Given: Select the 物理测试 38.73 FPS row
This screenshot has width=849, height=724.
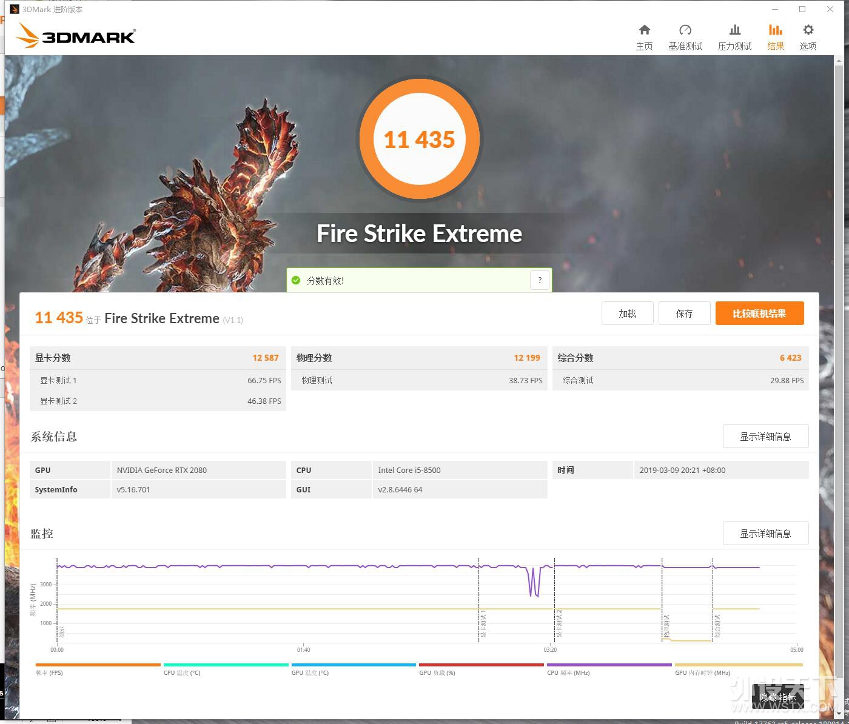Looking at the screenshot, I should [419, 380].
